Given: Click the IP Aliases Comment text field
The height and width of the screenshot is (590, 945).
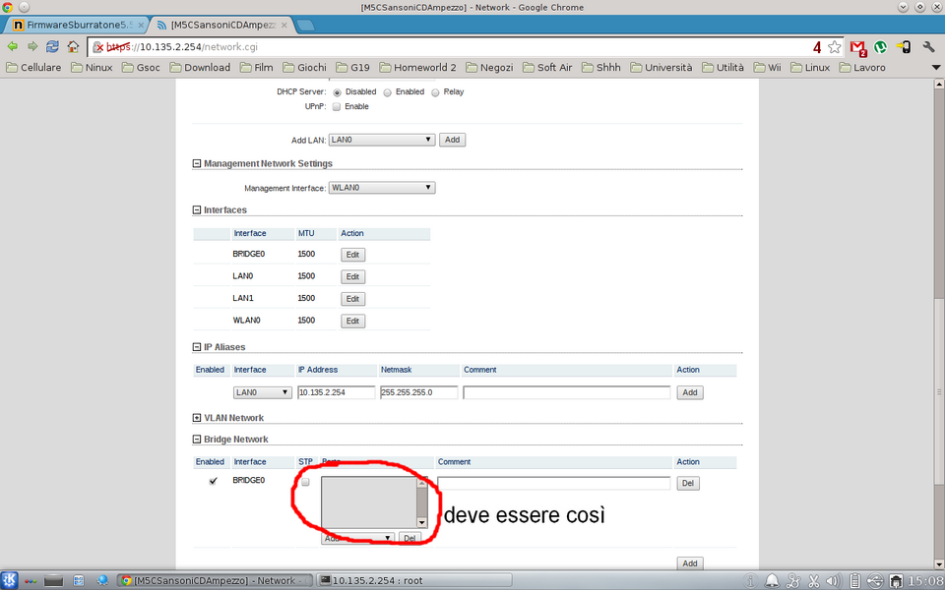Looking at the screenshot, I should coord(566,392).
